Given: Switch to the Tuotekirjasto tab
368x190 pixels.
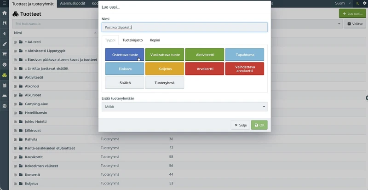Looking at the screenshot, I should (x=132, y=40).
